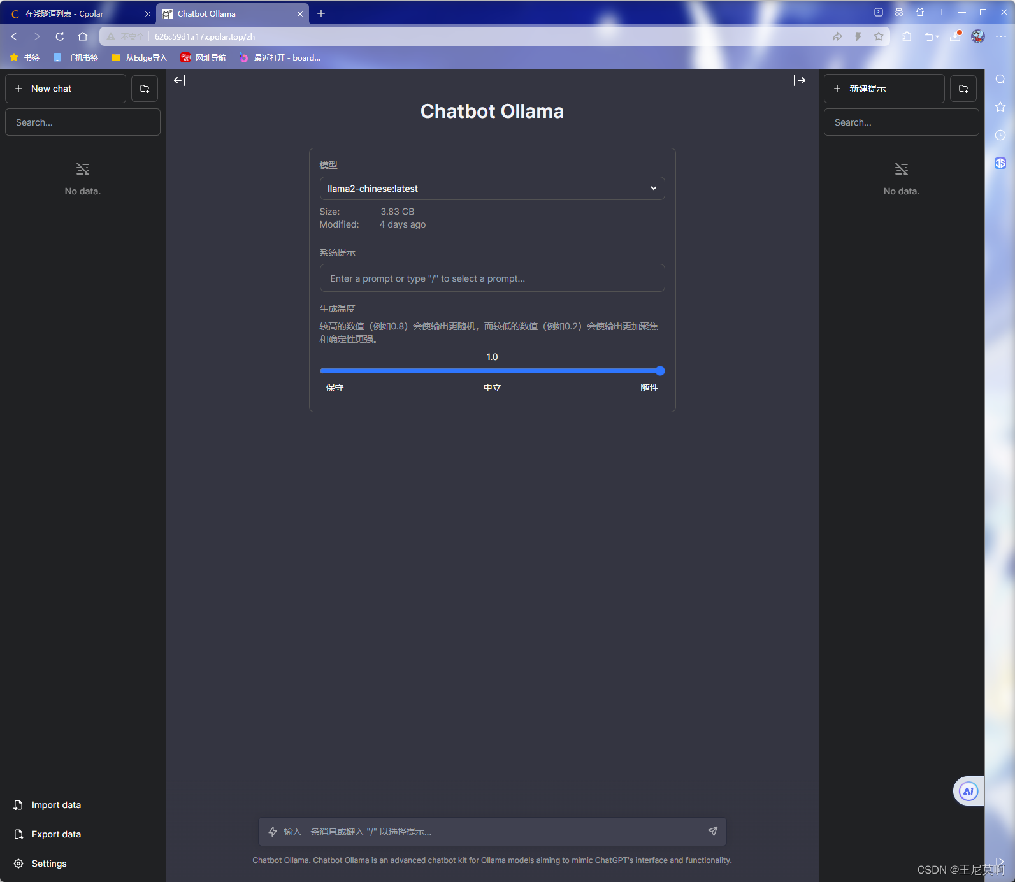Viewport: 1015px width, 882px height.
Task: Reload the current page
Action: pos(60,36)
